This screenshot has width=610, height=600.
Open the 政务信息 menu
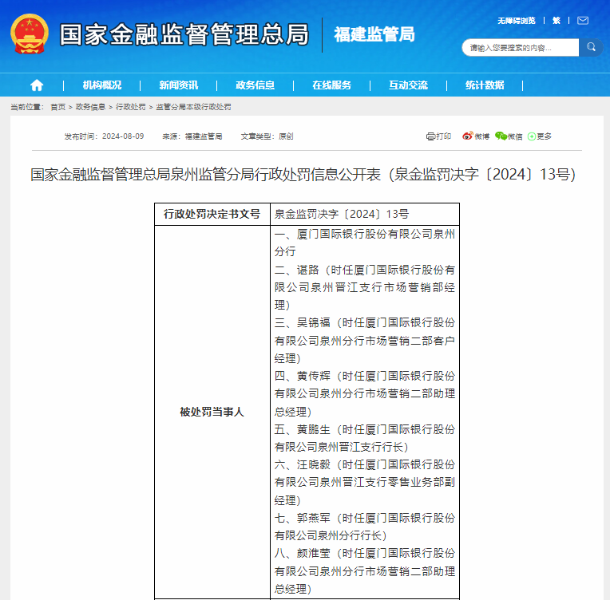coord(255,85)
